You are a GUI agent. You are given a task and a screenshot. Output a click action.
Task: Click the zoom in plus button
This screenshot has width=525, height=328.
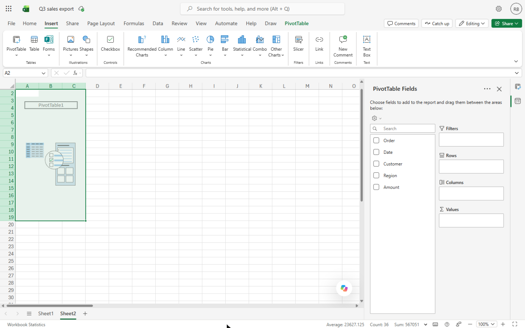(x=503, y=324)
